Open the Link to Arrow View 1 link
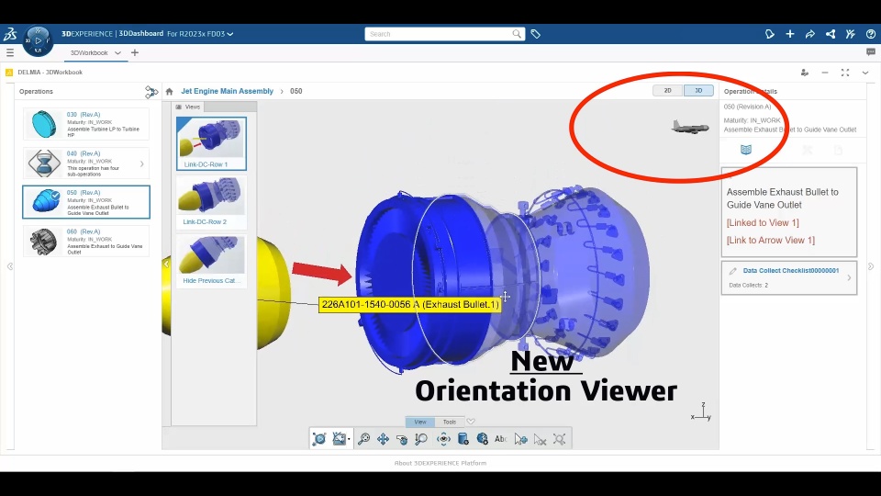Image resolution: width=881 pixels, height=496 pixels. (770, 240)
